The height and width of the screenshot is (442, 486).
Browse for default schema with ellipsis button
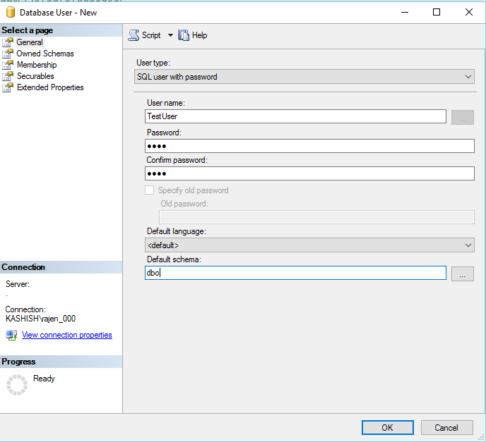coord(462,274)
